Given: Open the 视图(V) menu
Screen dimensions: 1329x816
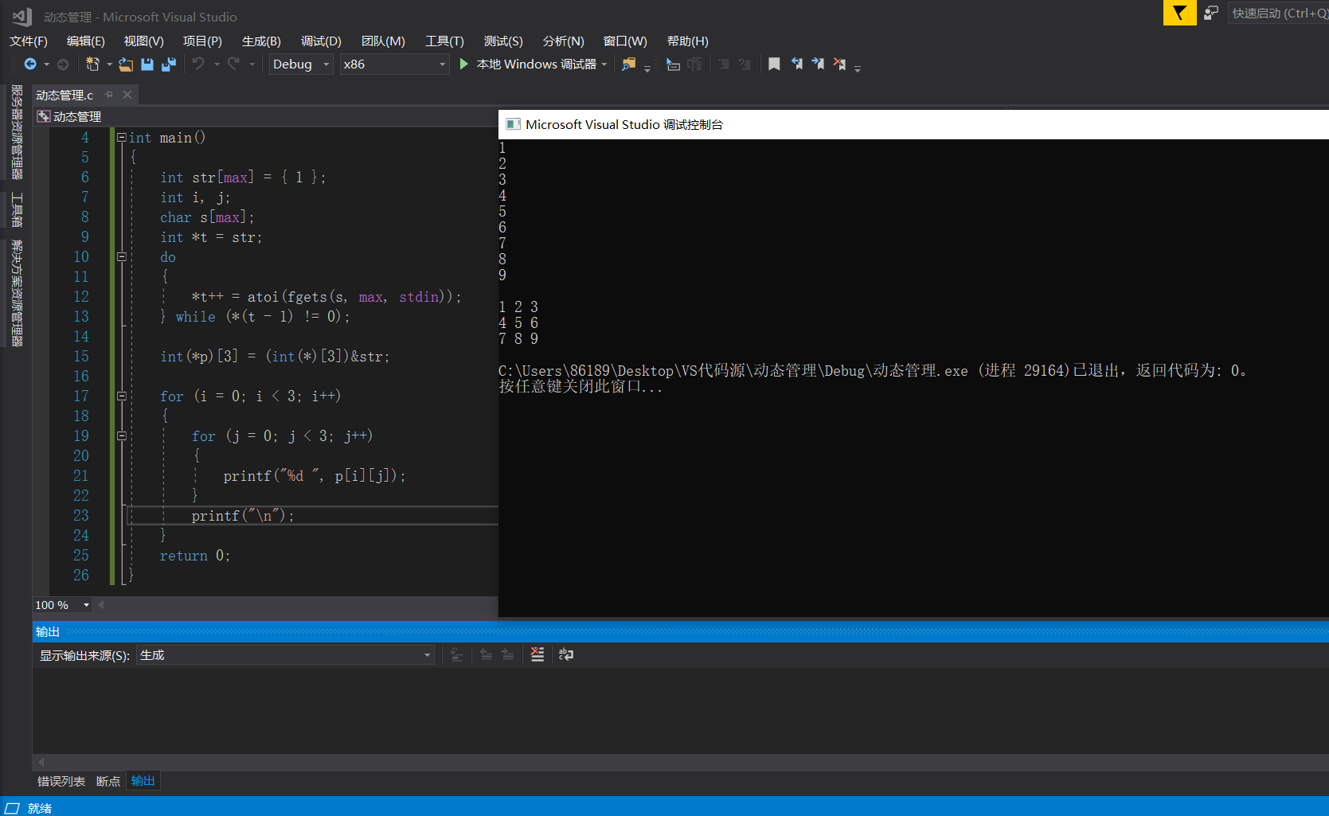Looking at the screenshot, I should point(144,41).
